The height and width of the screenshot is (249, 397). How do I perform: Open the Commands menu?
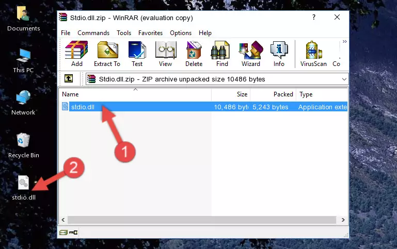[93, 33]
